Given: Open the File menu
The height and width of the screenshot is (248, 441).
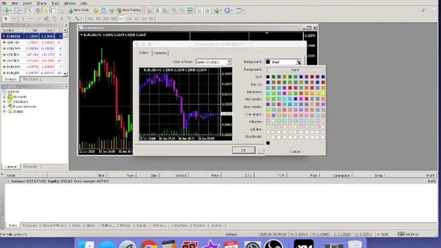Looking at the screenshot, I should coord(4,3).
